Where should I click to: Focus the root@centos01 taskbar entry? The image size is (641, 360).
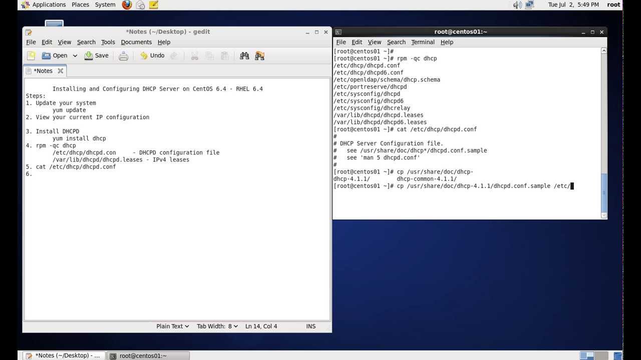click(x=144, y=355)
